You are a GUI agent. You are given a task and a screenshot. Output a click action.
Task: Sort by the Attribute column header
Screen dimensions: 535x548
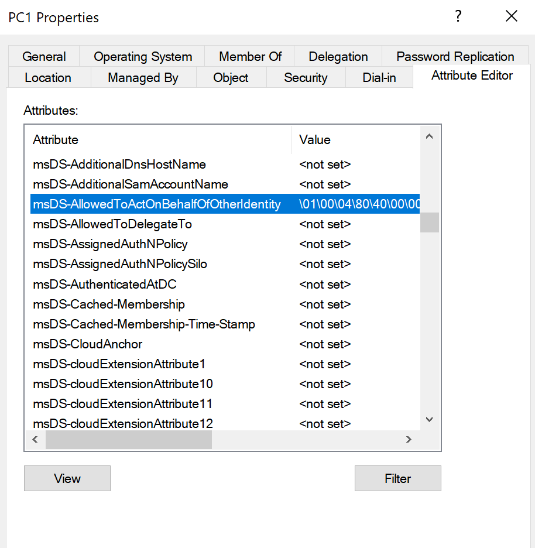coord(158,140)
